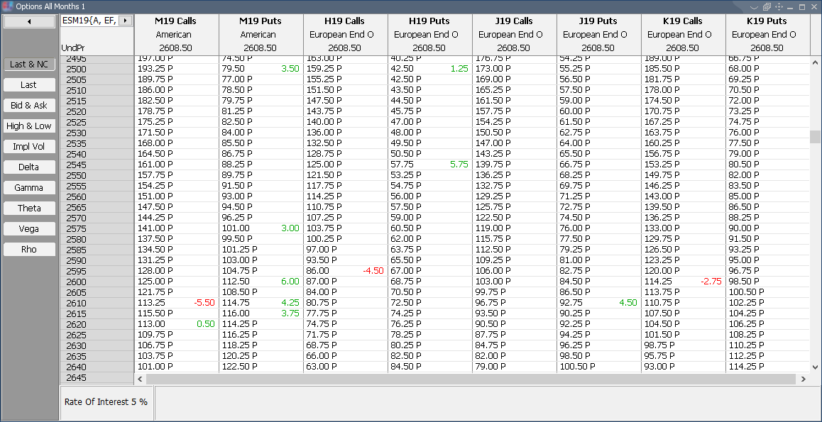This screenshot has height=422, width=822.
Task: Click M19 Puts price 116.00 at strike 2615
Action: pyautogui.click(x=236, y=313)
